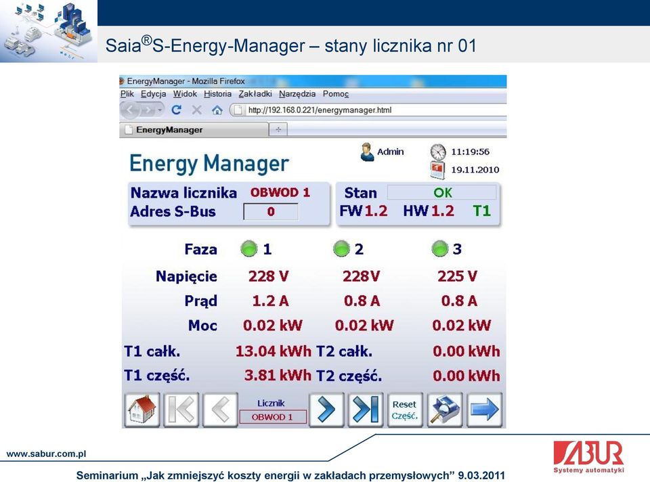The height and width of the screenshot is (482, 650).
Task: Open the Edycja menu
Action: (154, 94)
